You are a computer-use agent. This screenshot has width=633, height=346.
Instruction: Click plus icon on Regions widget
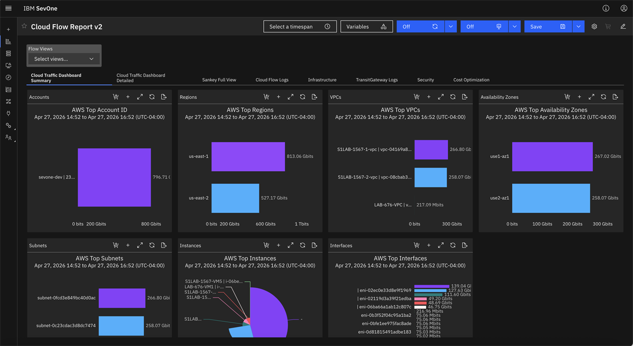279,97
